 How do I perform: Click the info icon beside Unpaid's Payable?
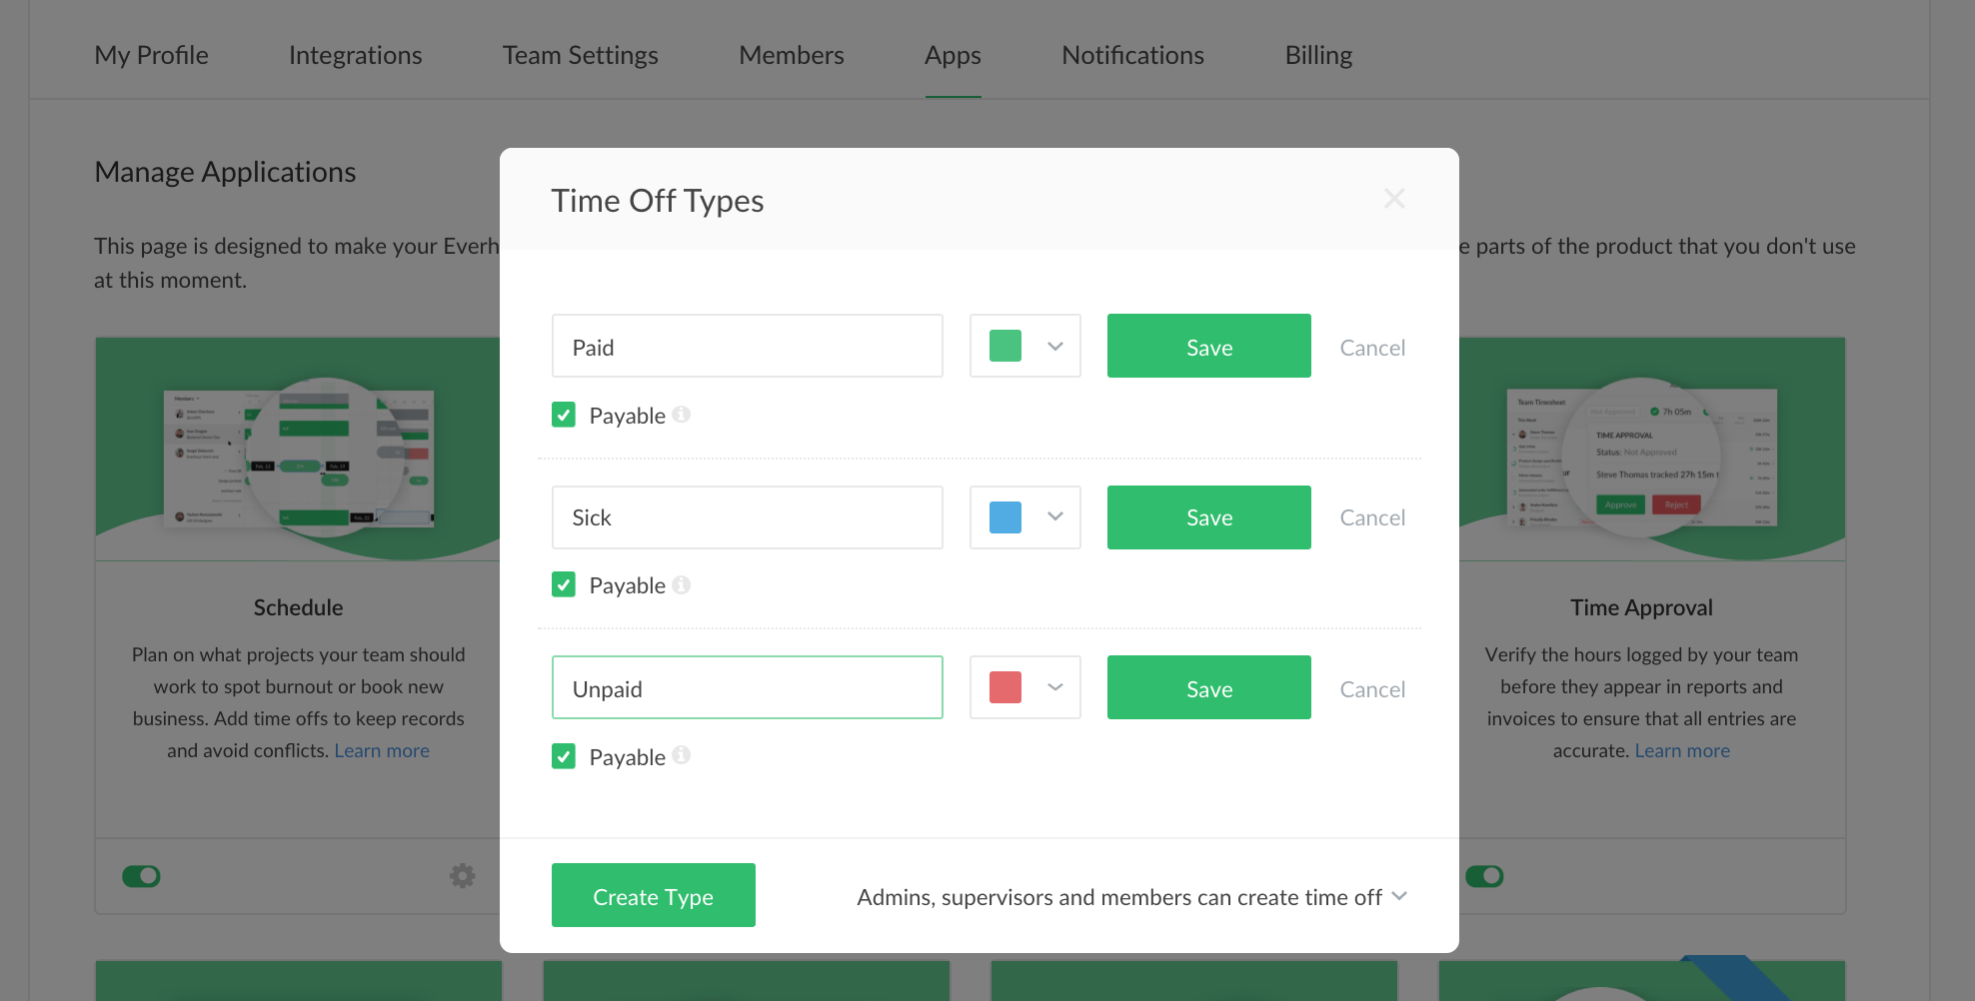682,755
